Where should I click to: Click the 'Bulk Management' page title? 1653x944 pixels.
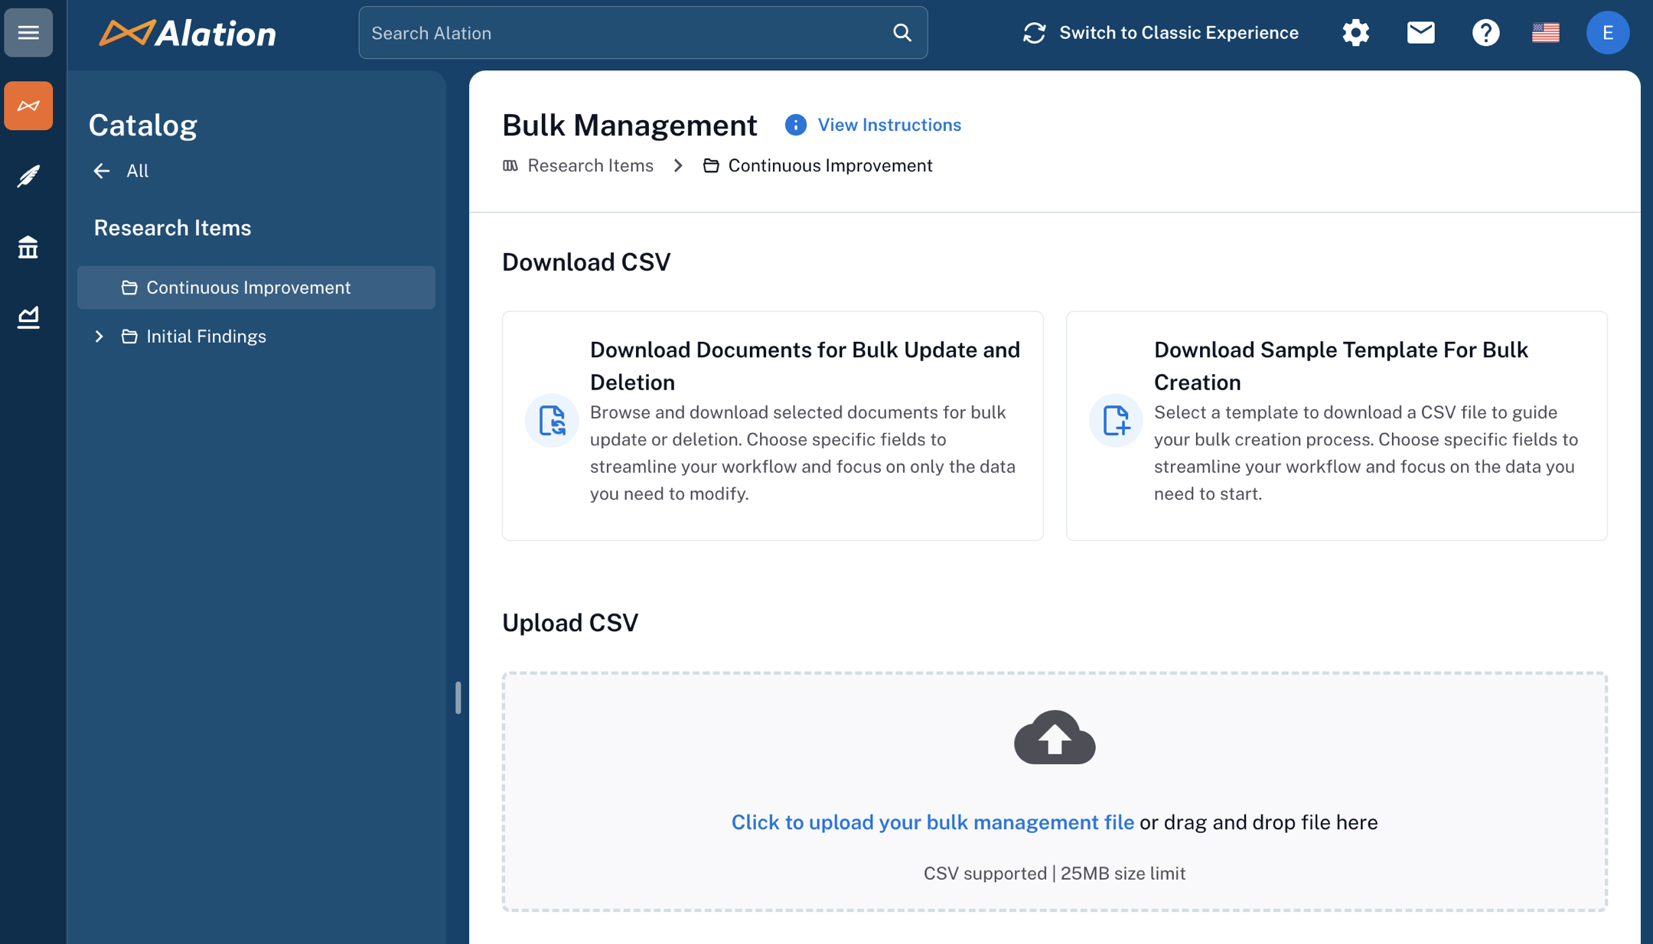pyautogui.click(x=629, y=125)
